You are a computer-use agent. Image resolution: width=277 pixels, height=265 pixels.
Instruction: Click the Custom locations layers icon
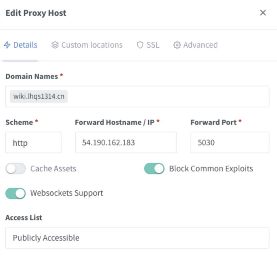55,45
